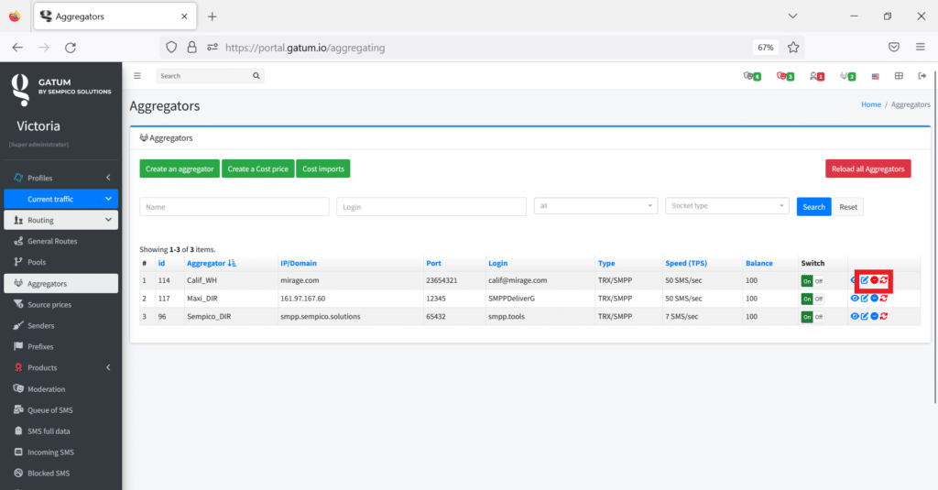Screen dimensions: 938x490
Task: Show details via Sempico_DIR eye icon
Action: click(x=855, y=316)
